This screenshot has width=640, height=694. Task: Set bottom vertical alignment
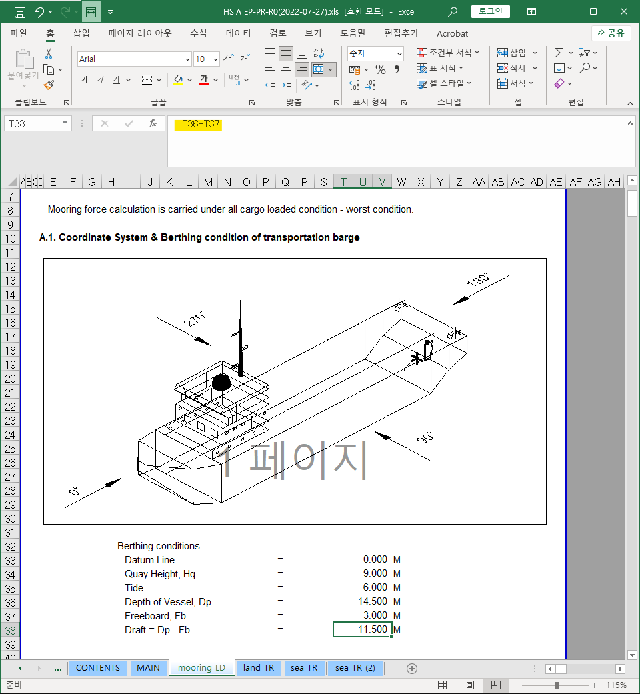302,53
